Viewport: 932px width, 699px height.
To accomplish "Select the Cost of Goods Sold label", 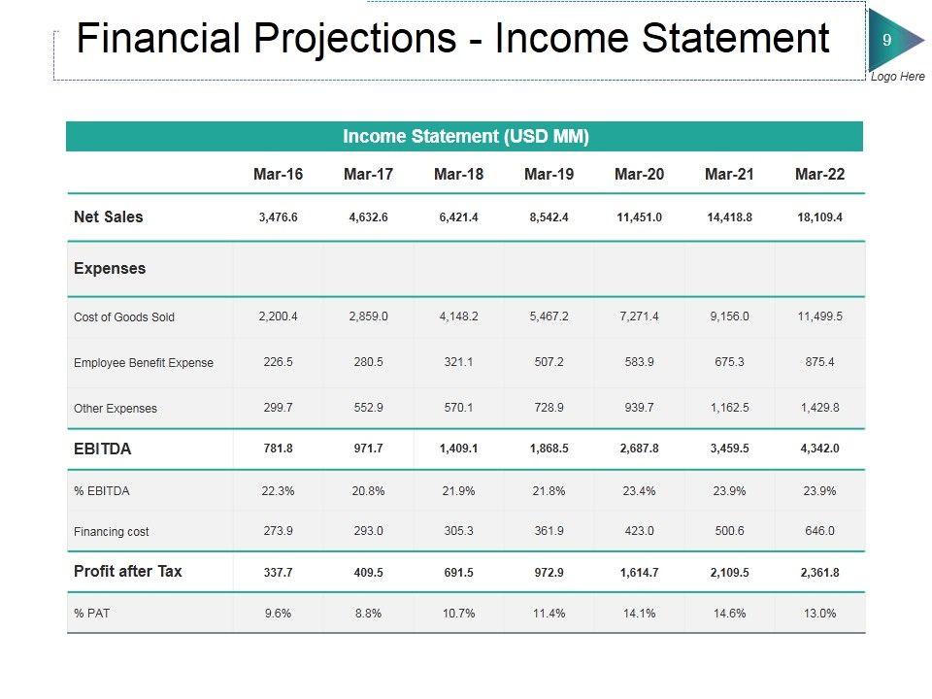I will pos(124,317).
